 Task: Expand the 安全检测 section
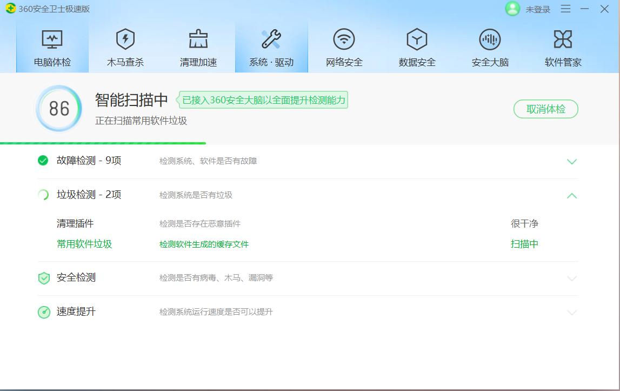572,278
